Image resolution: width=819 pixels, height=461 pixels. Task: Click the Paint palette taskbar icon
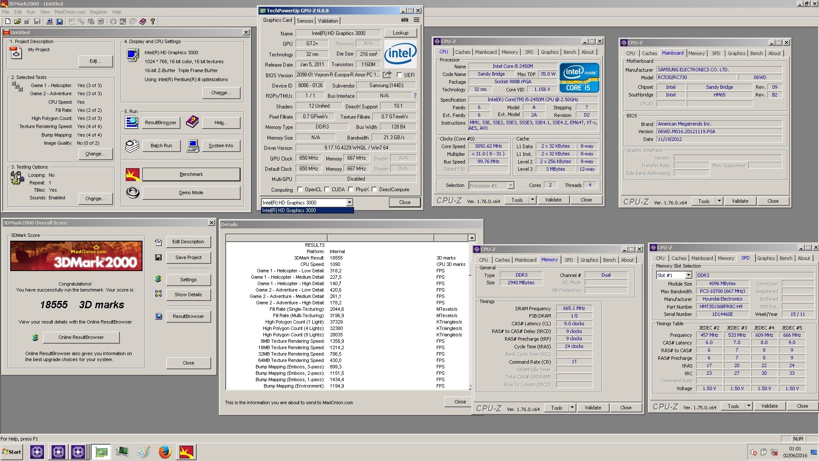[x=143, y=452]
